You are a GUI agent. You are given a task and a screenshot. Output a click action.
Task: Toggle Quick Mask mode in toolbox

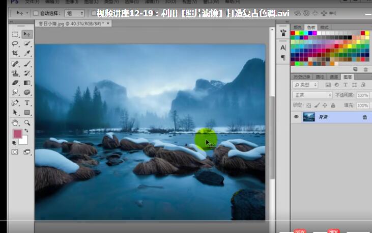pos(15,152)
